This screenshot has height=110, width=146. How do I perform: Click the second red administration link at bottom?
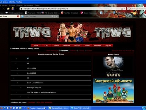pyautogui.click(x=44, y=102)
